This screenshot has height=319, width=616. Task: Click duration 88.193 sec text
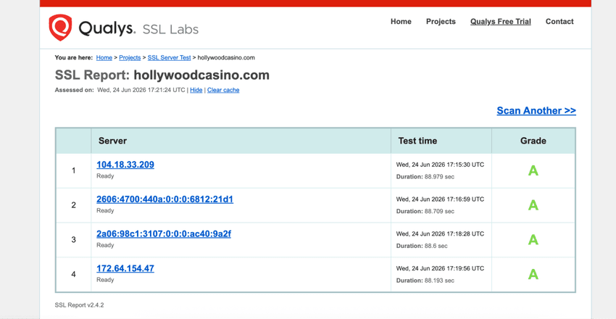[425, 281]
